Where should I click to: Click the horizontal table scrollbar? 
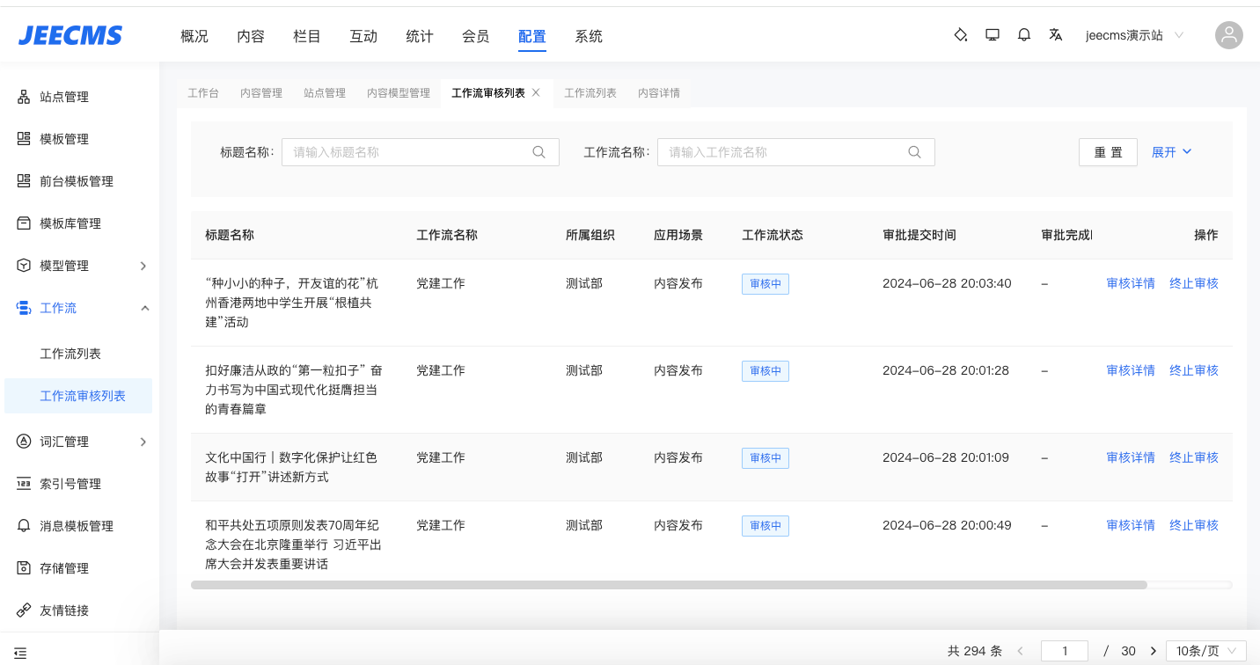(669, 585)
